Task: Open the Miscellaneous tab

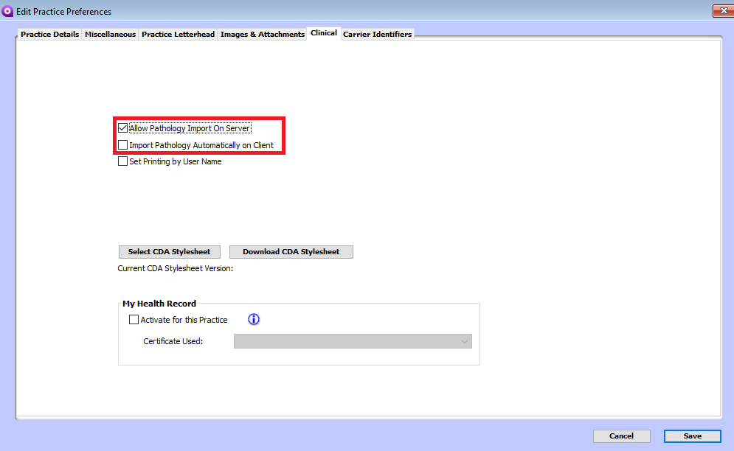Action: (x=109, y=34)
